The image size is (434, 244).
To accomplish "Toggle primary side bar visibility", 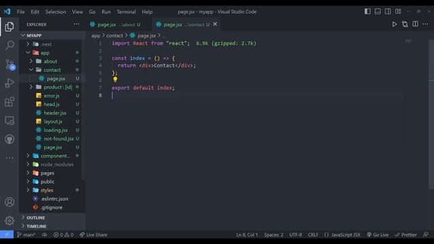I will (368, 12).
